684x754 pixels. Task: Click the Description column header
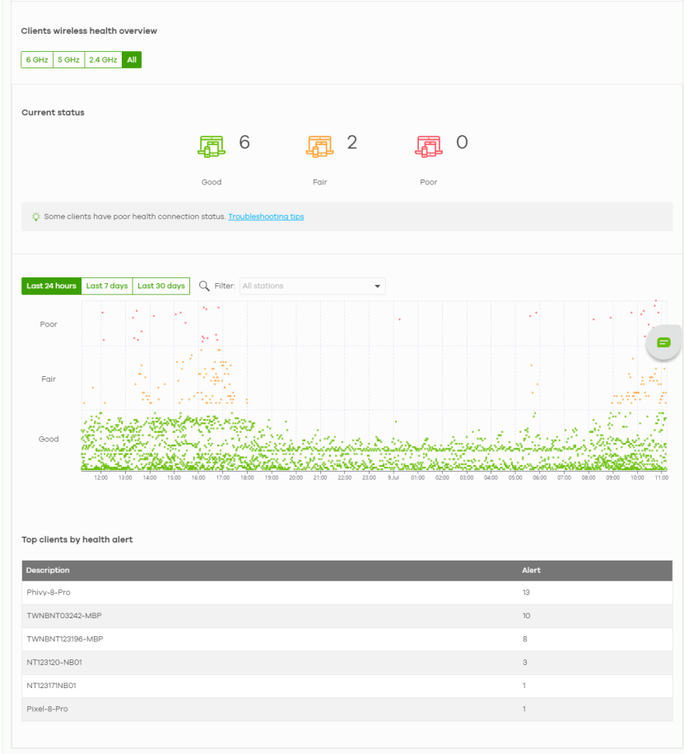click(x=48, y=570)
